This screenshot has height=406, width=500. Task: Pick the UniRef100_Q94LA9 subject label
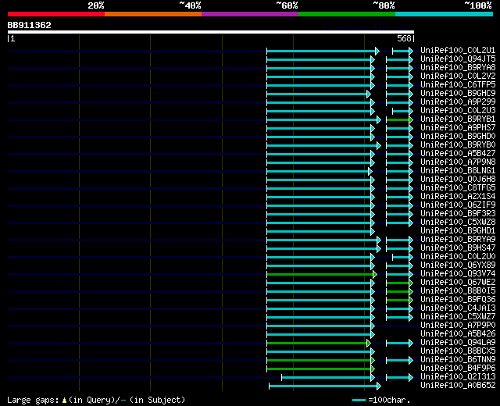458,343
